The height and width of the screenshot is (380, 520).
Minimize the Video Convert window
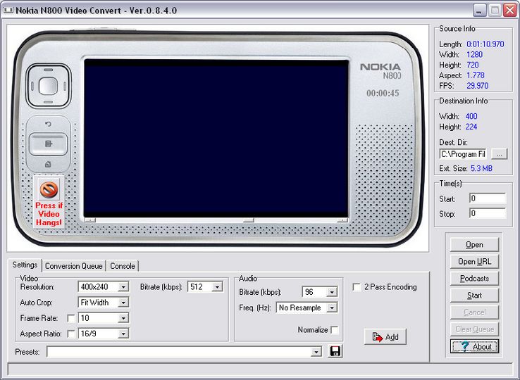(480, 11)
